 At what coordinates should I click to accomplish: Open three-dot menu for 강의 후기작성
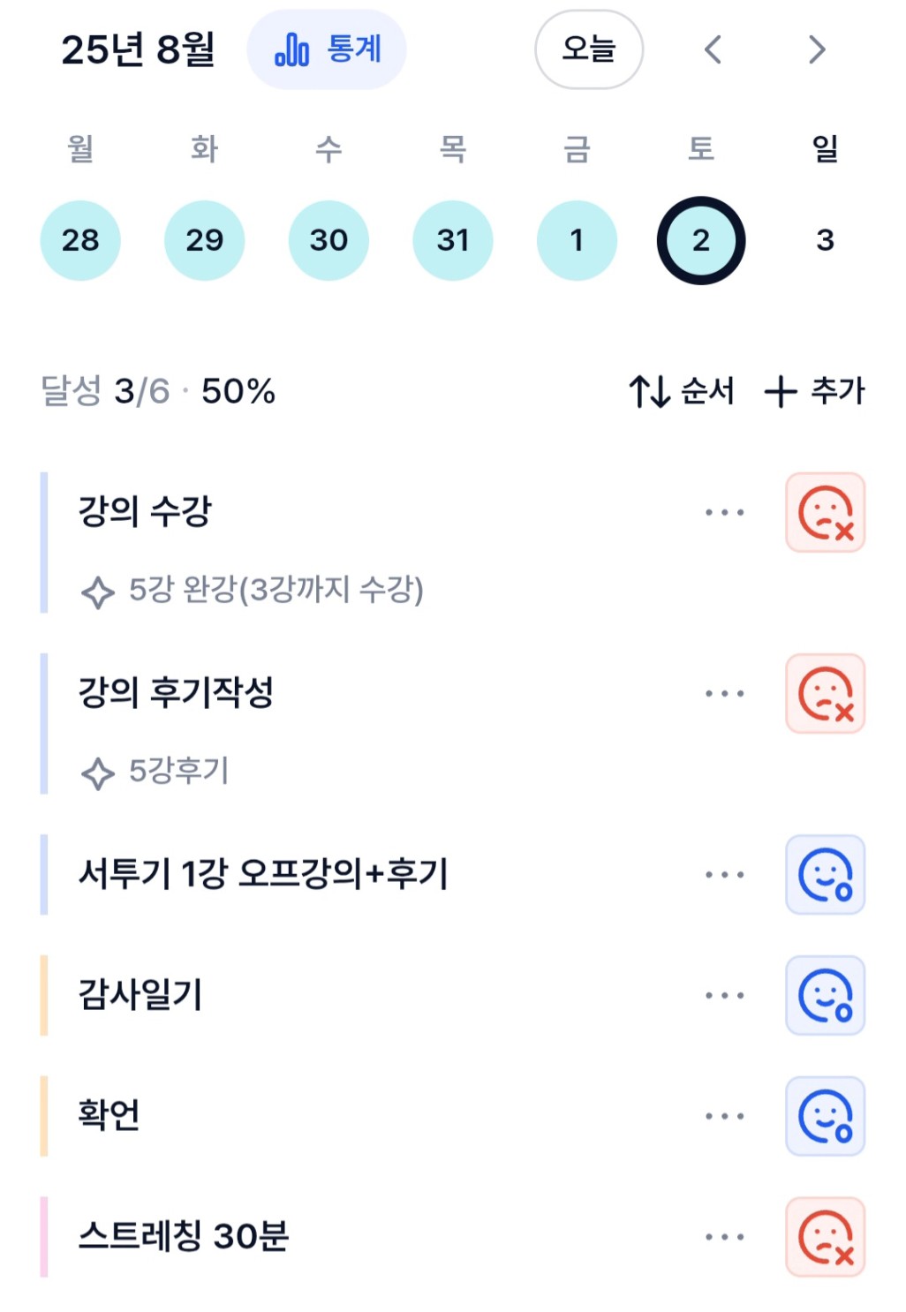[x=724, y=694]
